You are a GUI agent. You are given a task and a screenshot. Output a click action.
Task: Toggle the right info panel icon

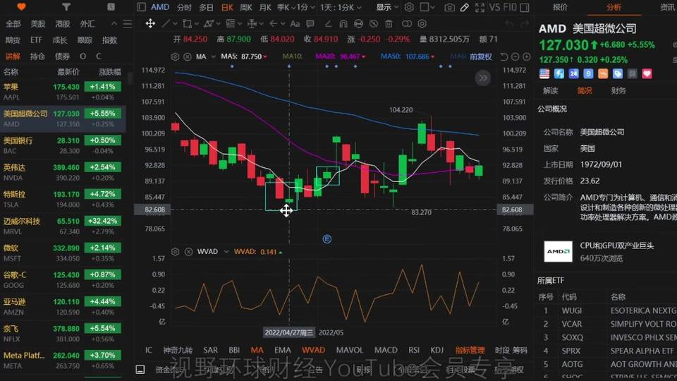pyautogui.click(x=525, y=7)
